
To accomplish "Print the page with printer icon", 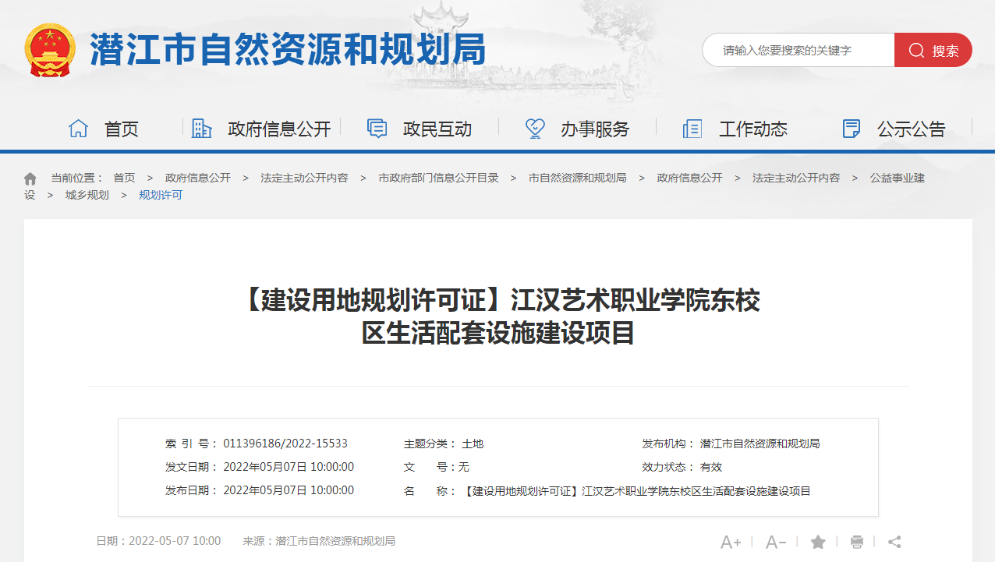I will point(857,542).
